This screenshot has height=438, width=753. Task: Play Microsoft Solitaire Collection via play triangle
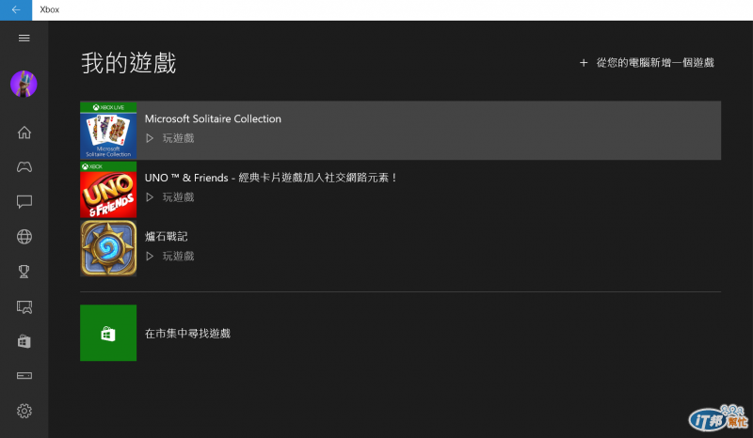pyautogui.click(x=150, y=138)
